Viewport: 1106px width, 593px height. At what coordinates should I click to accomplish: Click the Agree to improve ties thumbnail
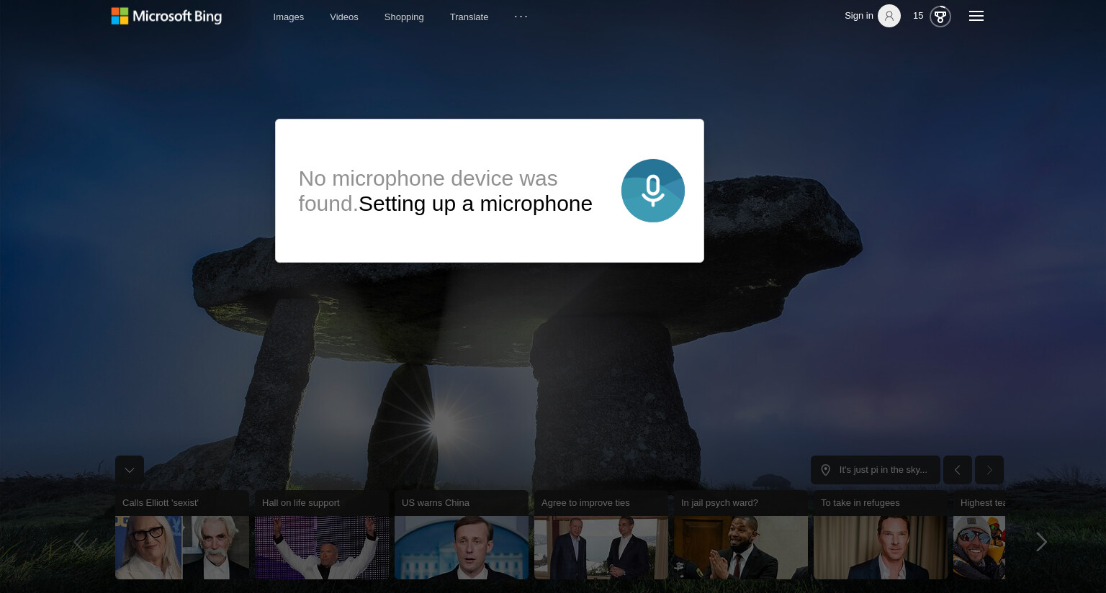click(x=601, y=548)
